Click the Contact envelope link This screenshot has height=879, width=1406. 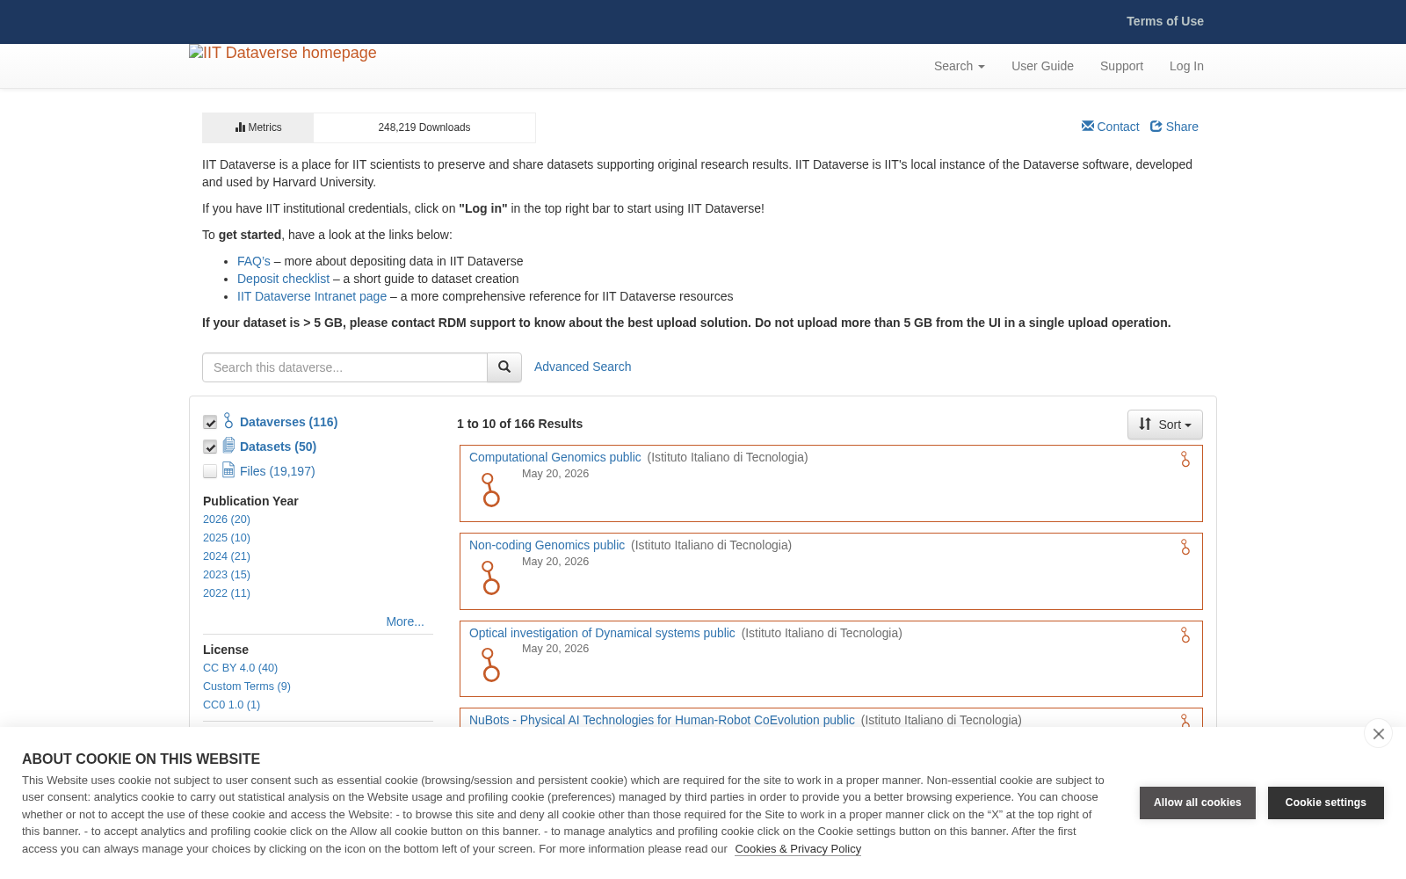[1110, 127]
